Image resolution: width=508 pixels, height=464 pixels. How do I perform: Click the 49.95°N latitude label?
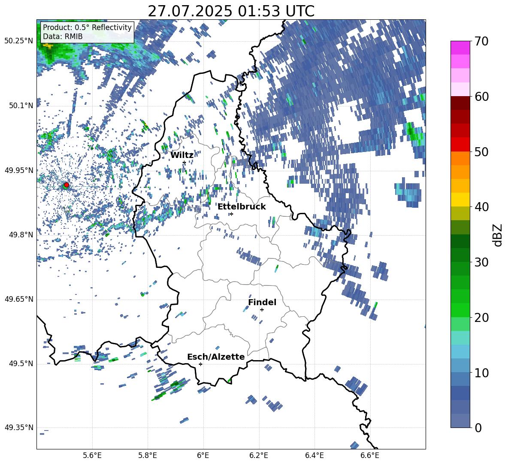(19, 170)
